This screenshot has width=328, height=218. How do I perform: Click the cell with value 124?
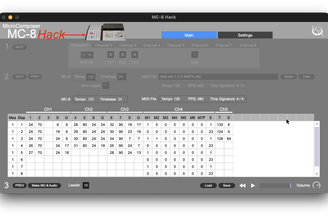[220, 132]
